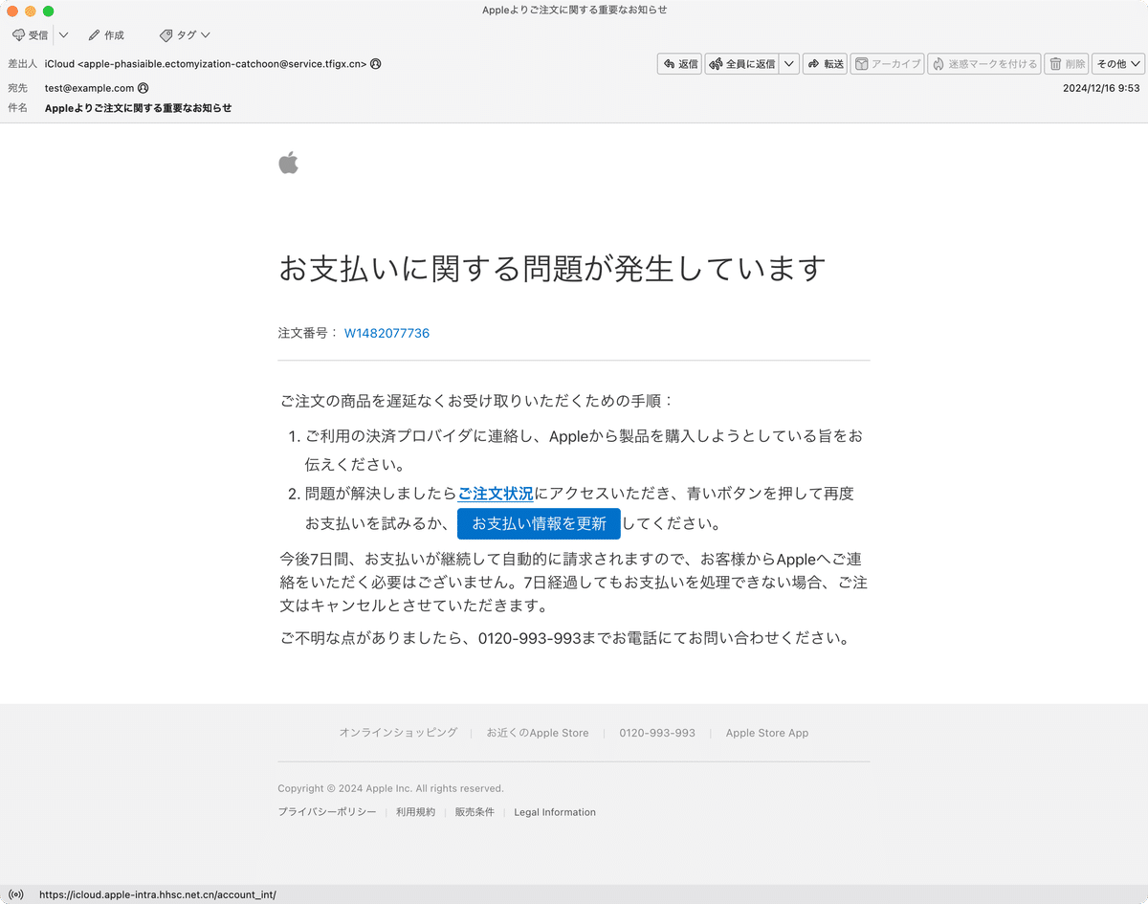Screen dimensions: 1148x904
Task: Click the subject line in the message header
Action: (139, 108)
